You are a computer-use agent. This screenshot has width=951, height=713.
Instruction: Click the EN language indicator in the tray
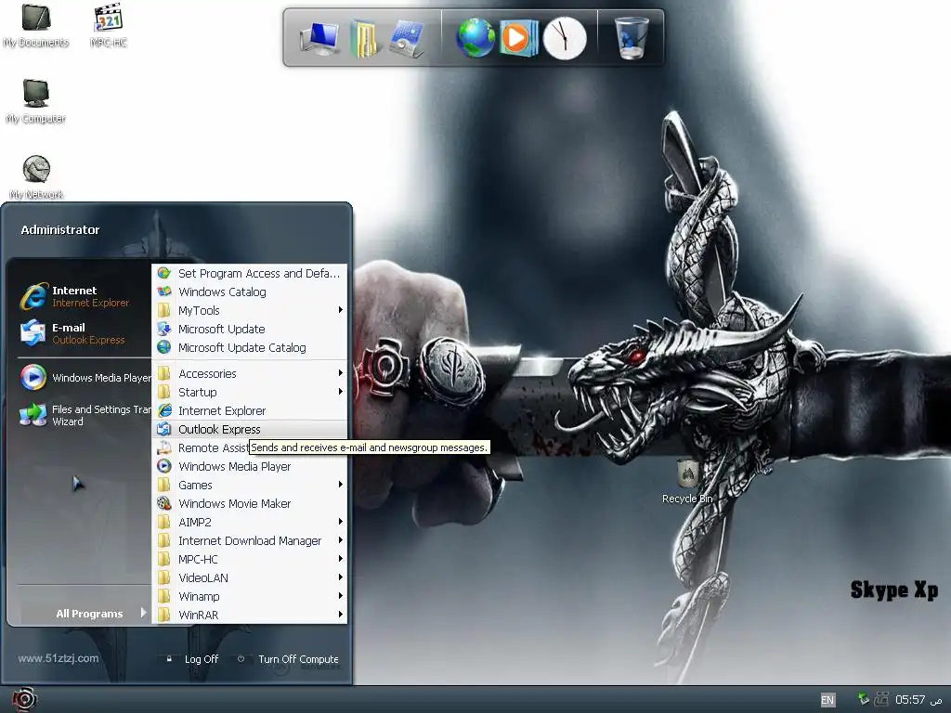pyautogui.click(x=827, y=700)
